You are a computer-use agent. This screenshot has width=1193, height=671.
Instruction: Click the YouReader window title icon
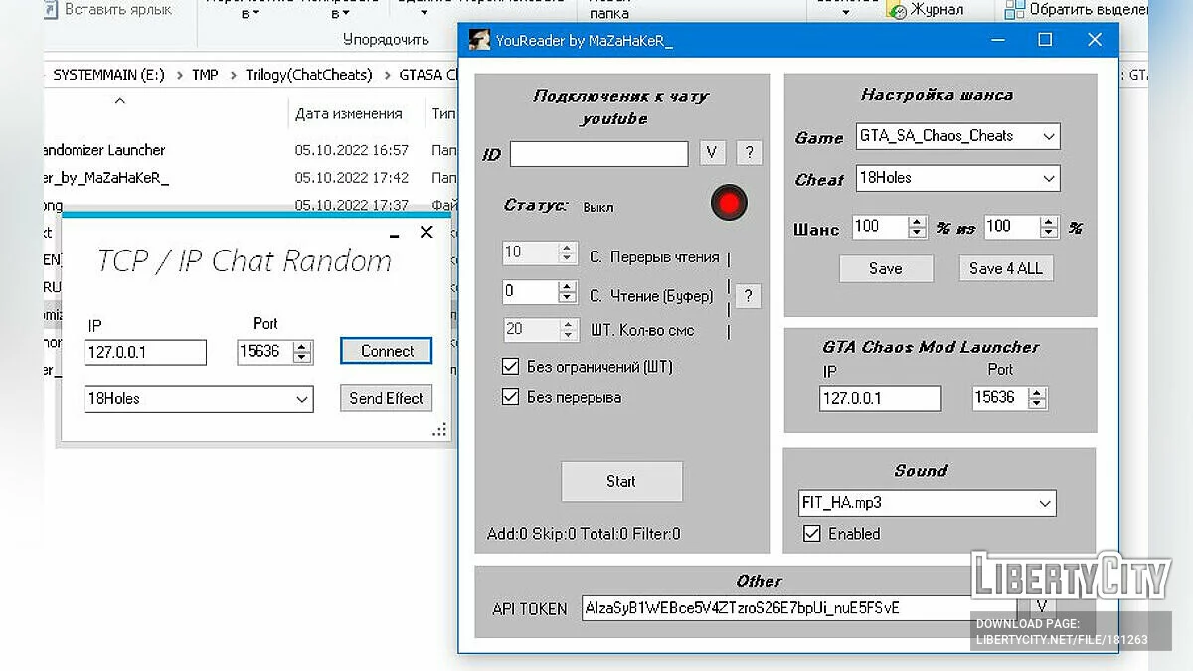[x=479, y=41]
